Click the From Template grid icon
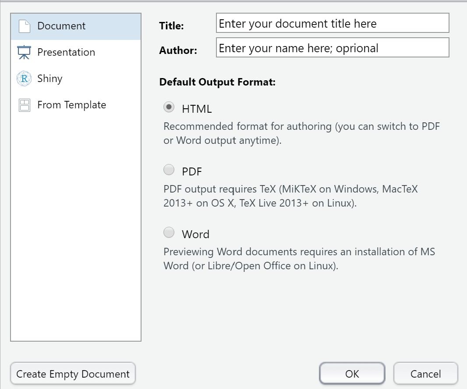The width and height of the screenshot is (467, 389). click(24, 105)
